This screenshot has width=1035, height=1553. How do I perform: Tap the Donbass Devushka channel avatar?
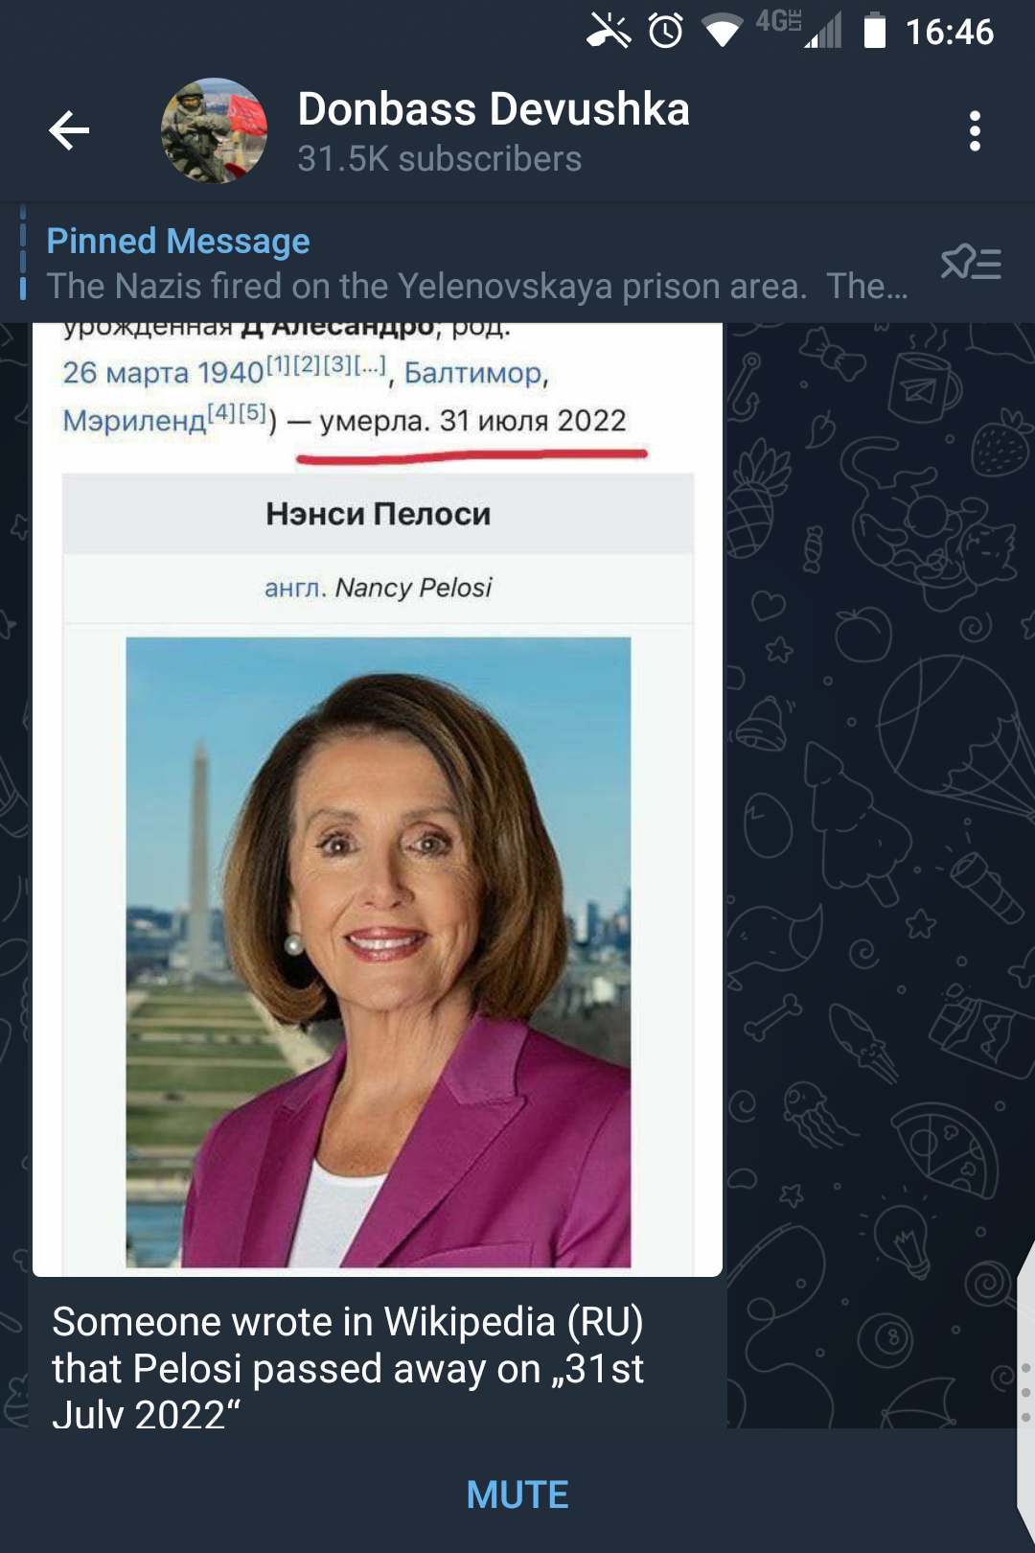point(214,130)
